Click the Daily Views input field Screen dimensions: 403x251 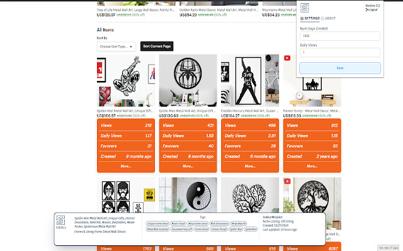point(340,53)
